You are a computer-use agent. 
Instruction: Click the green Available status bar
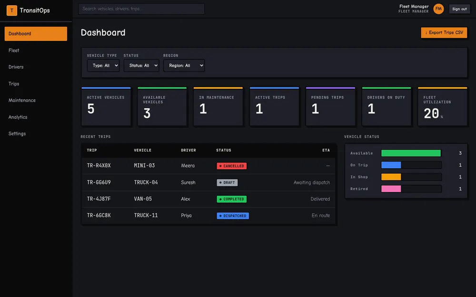411,153
